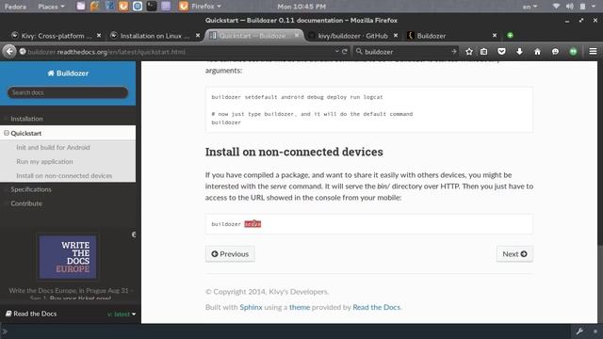Open the URL history dropdown arrow
This screenshot has width=603, height=339.
[x=336, y=51]
